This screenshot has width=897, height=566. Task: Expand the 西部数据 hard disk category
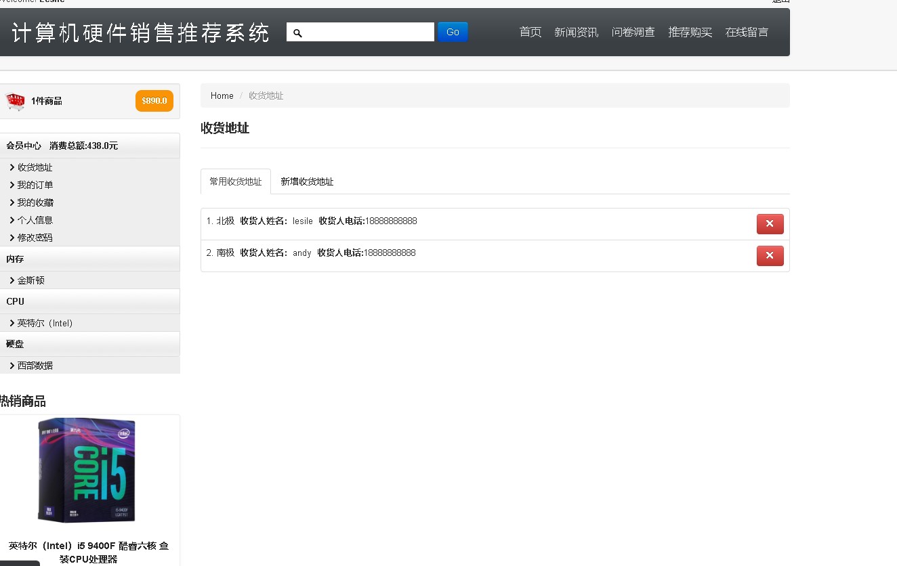pos(35,366)
